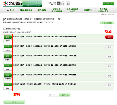Click greyed 取消 button for request 1009005
Image resolution: width=117 pixels, height=105 pixels.
[x=109, y=47]
